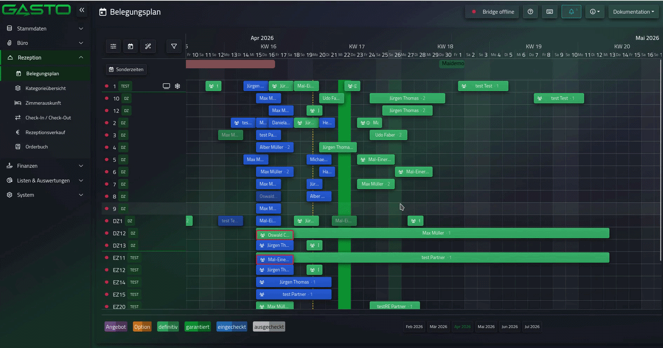The image size is (663, 348).
Task: Jump to Feb 2026 month button
Action: (x=414, y=327)
